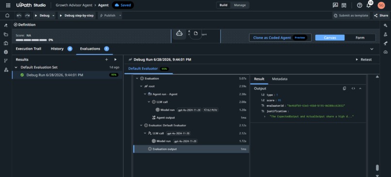
Task: Click the Share button
Action: [381, 16]
